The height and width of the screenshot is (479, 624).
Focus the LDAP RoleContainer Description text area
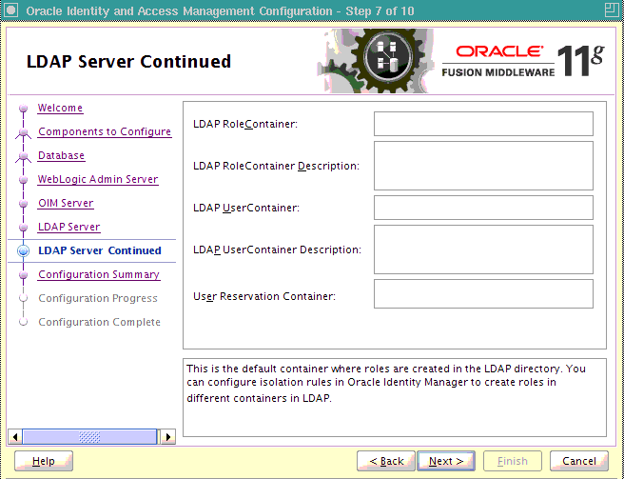pos(483,166)
